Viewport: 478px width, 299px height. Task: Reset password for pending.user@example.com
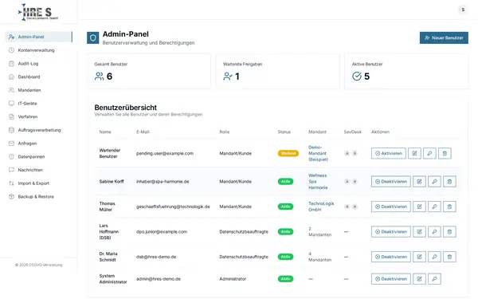429,153
